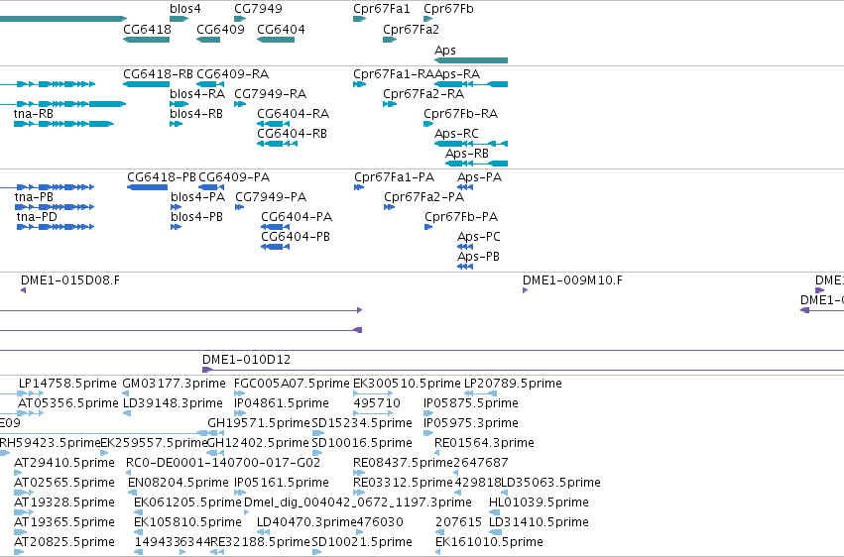The width and height of the screenshot is (844, 557).
Task: Click the Cpr67Fa1 gene label
Action: coord(381,9)
